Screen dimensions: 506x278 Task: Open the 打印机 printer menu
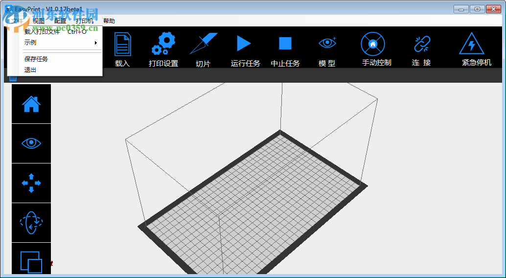pos(85,21)
